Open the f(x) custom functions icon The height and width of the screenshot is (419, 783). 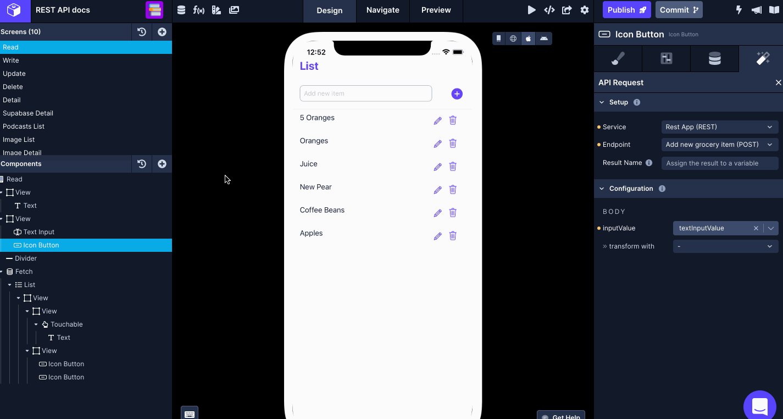tap(199, 10)
